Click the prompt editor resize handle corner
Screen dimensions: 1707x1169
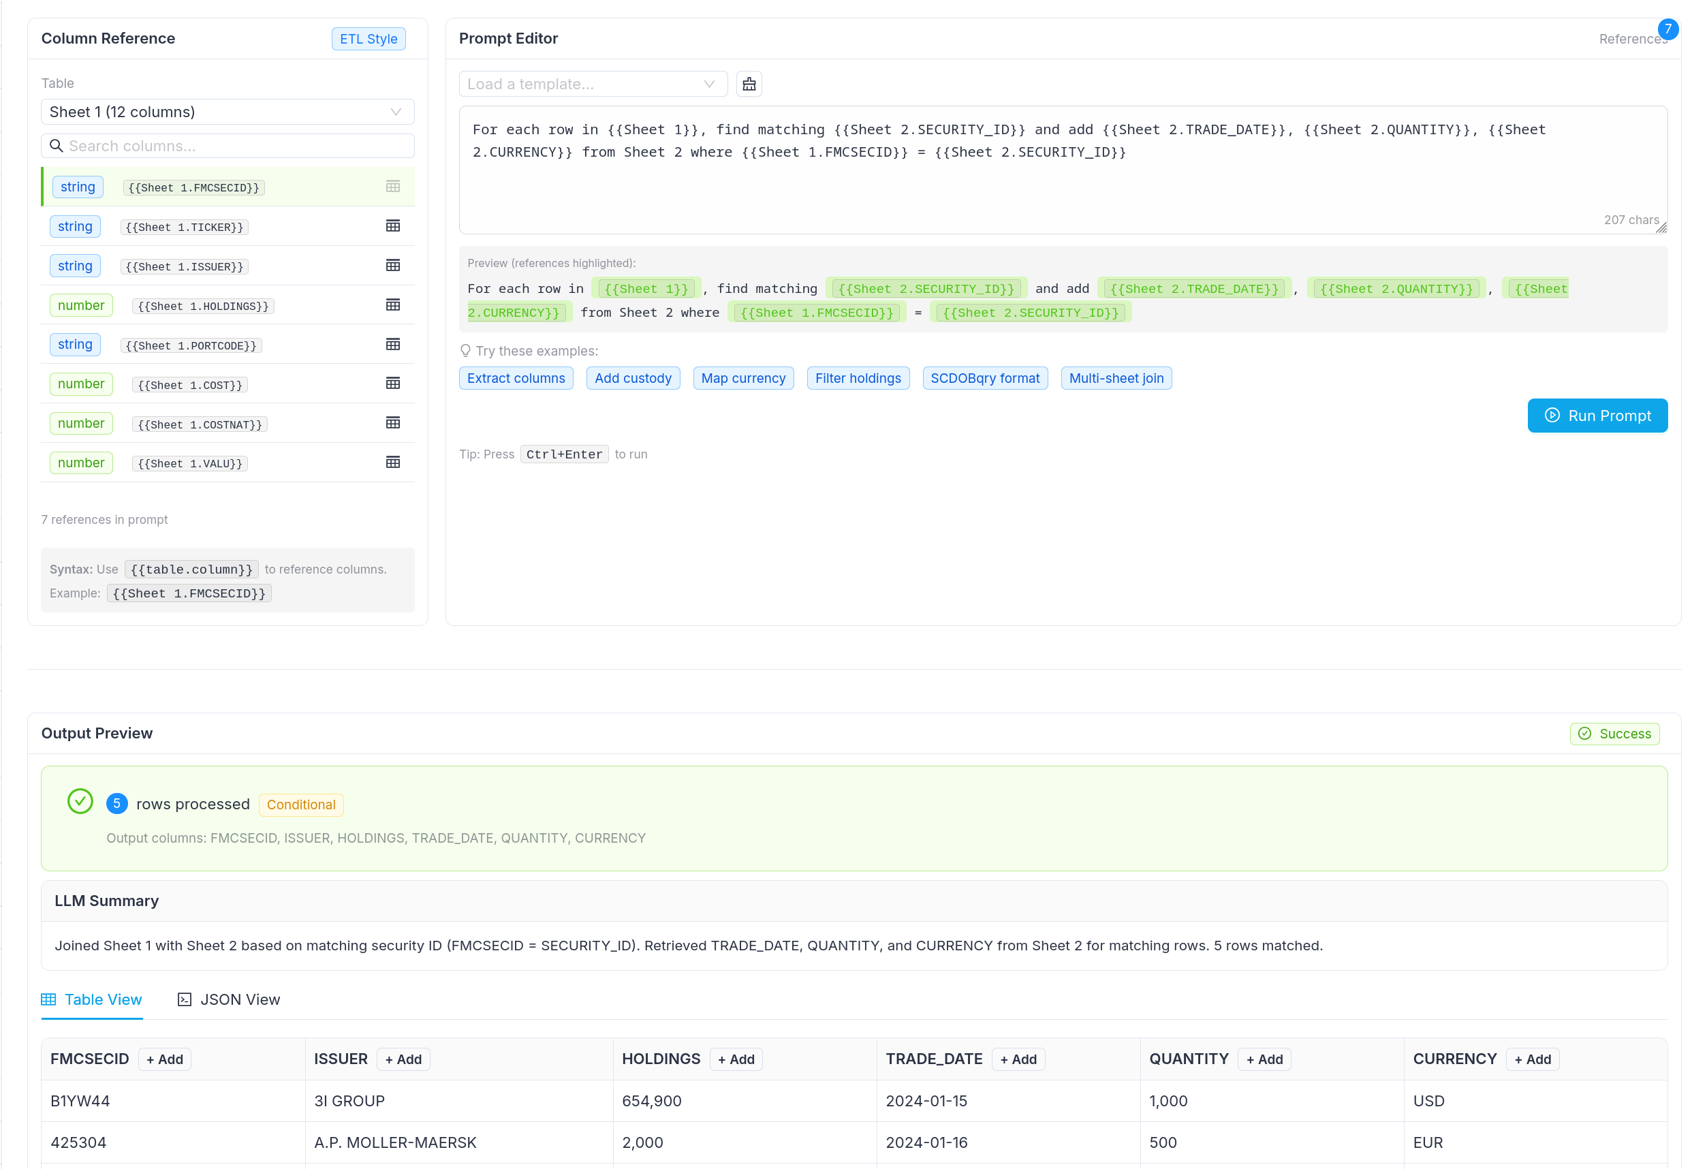(1661, 228)
